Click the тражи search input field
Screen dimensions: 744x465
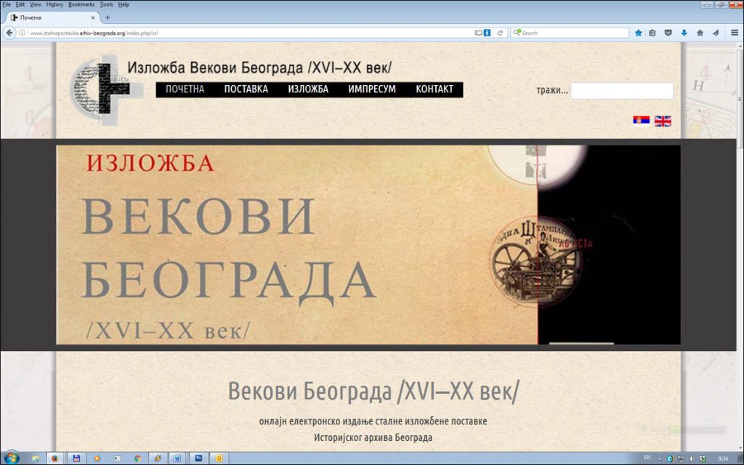[621, 91]
